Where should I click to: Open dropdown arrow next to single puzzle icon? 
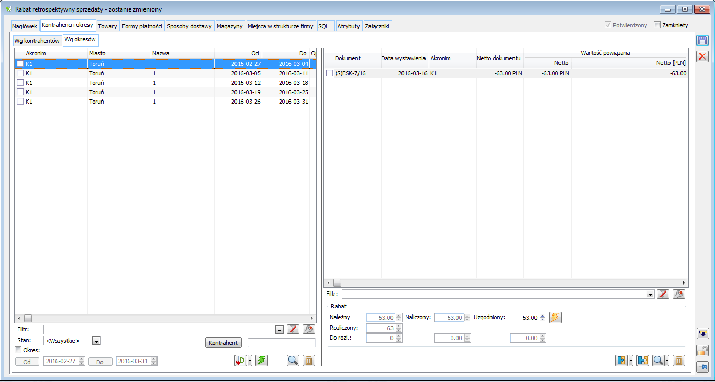[631, 361]
